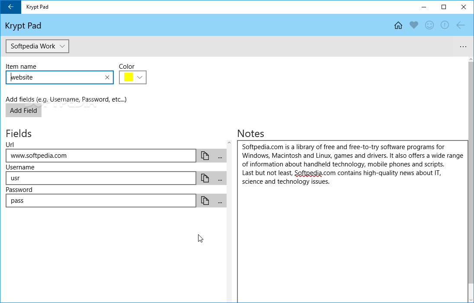Open the Color dropdown
474x303 pixels.
click(133, 77)
